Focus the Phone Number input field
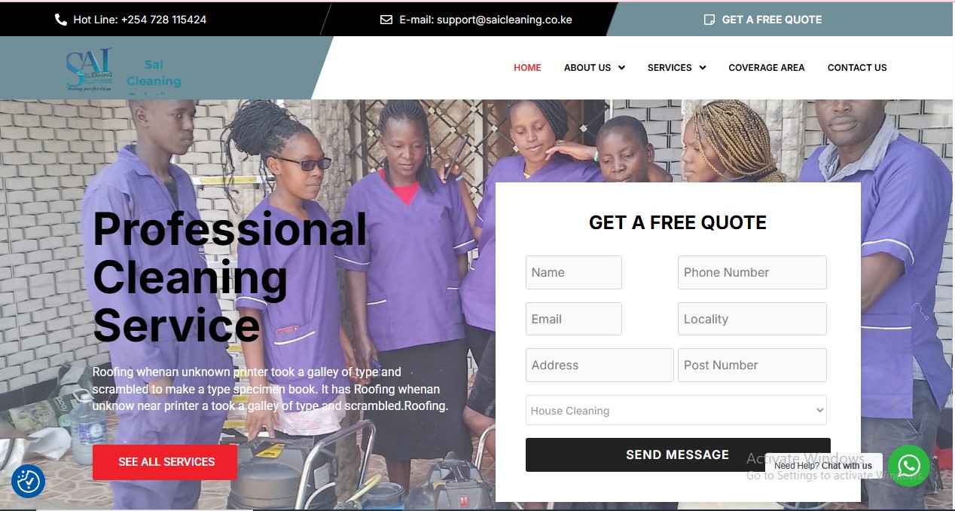The image size is (955, 511). click(752, 272)
